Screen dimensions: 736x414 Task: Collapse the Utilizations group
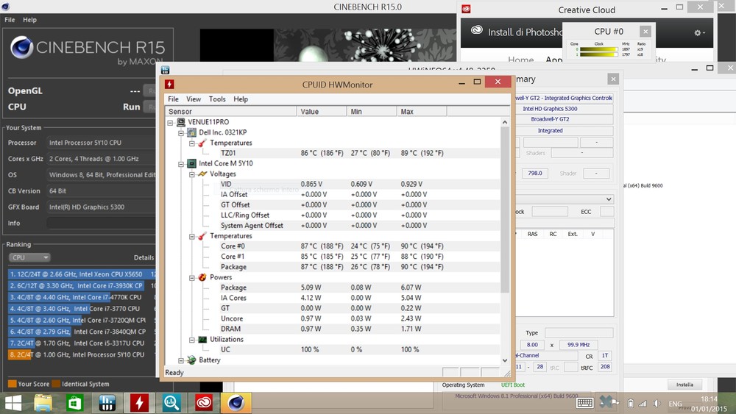[191, 340]
